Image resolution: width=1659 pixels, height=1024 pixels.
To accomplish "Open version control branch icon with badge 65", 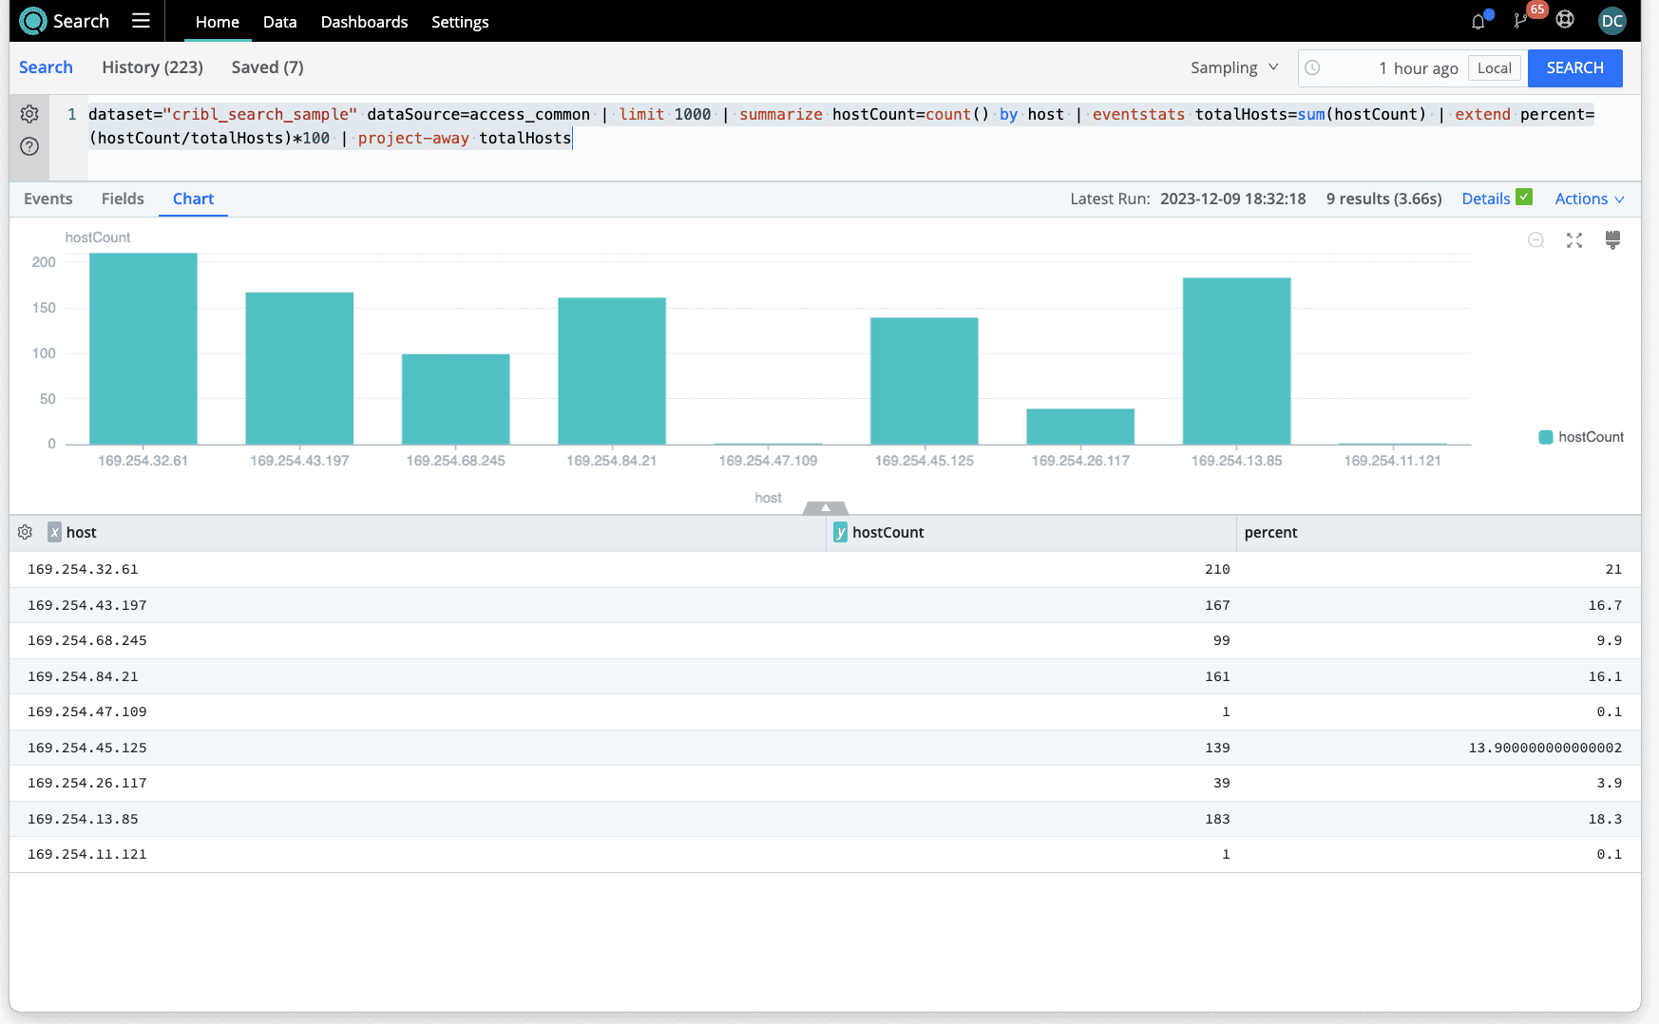I will (x=1522, y=21).
